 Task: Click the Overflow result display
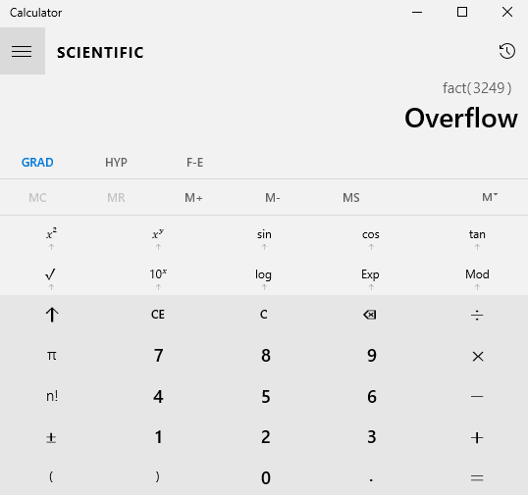tap(461, 118)
